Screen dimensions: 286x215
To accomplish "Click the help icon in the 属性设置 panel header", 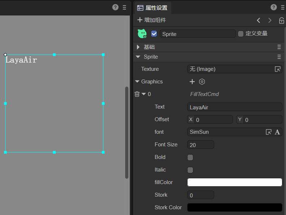I will tap(274, 7).
